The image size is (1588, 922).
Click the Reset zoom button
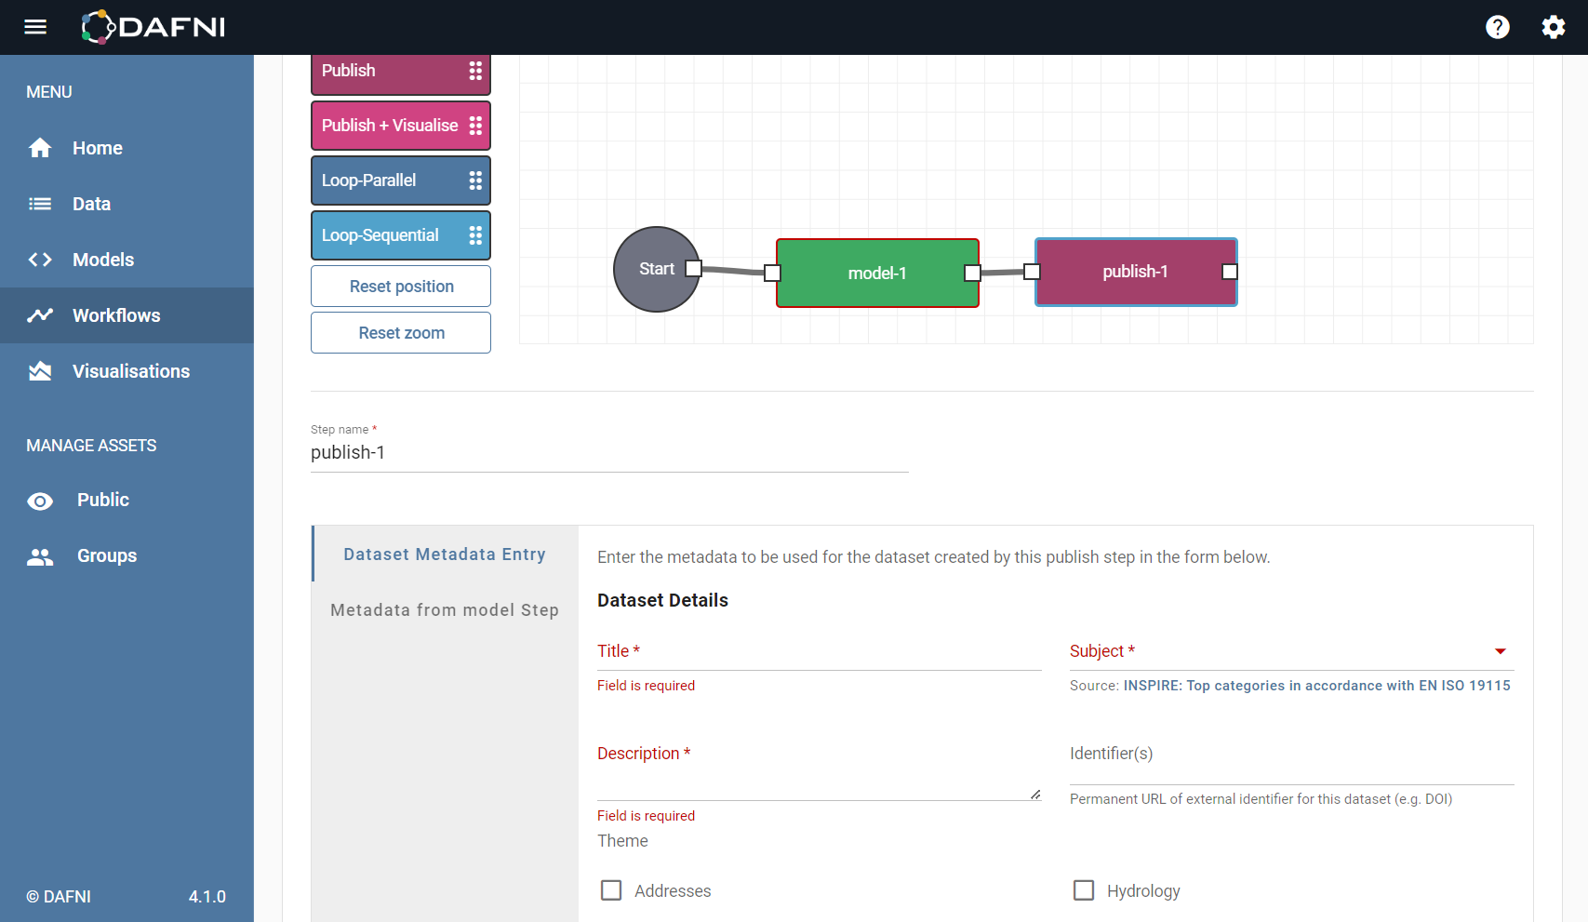click(400, 332)
